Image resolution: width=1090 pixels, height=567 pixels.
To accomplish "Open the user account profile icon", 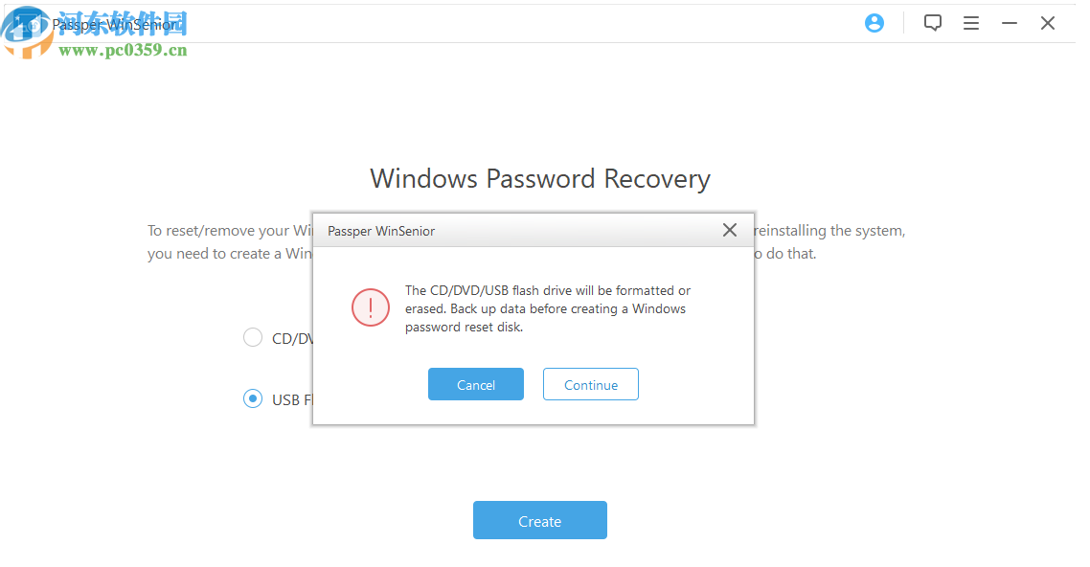I will 874,23.
